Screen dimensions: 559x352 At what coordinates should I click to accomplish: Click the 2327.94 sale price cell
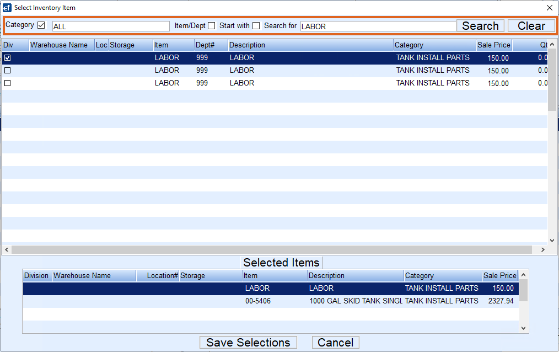tap(501, 301)
